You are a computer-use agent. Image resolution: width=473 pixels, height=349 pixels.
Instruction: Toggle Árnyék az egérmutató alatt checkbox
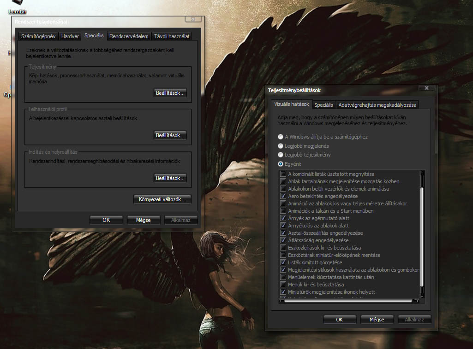(x=283, y=218)
